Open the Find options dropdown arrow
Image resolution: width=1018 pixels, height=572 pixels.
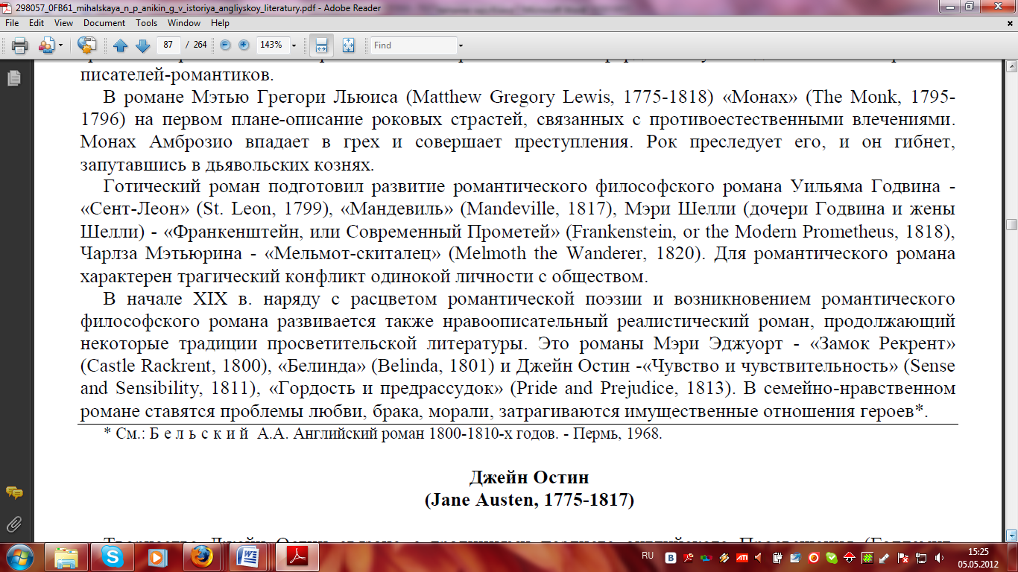[x=461, y=45]
